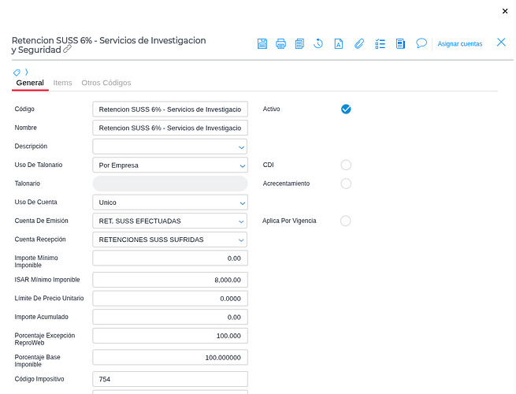Enable Aplica Por Vigencia

pos(346,221)
